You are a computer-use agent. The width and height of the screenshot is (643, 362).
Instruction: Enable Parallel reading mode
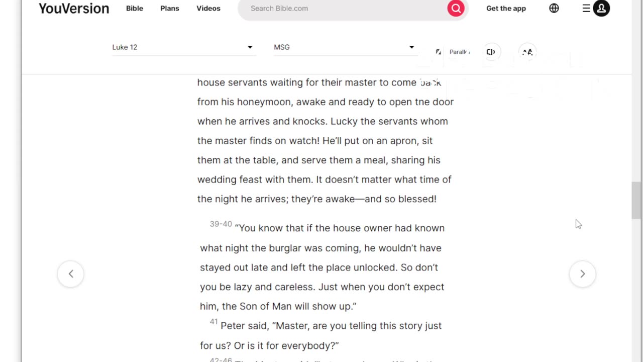pyautogui.click(x=453, y=52)
